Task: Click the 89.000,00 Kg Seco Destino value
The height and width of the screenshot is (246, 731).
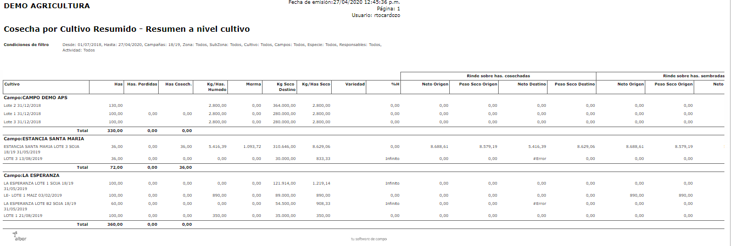Action: 286,195
